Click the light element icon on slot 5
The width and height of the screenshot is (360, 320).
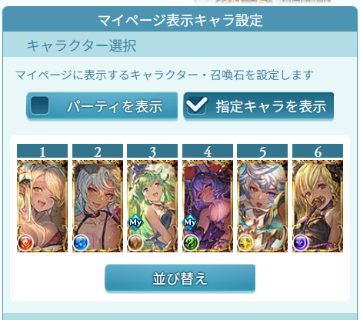245,243
